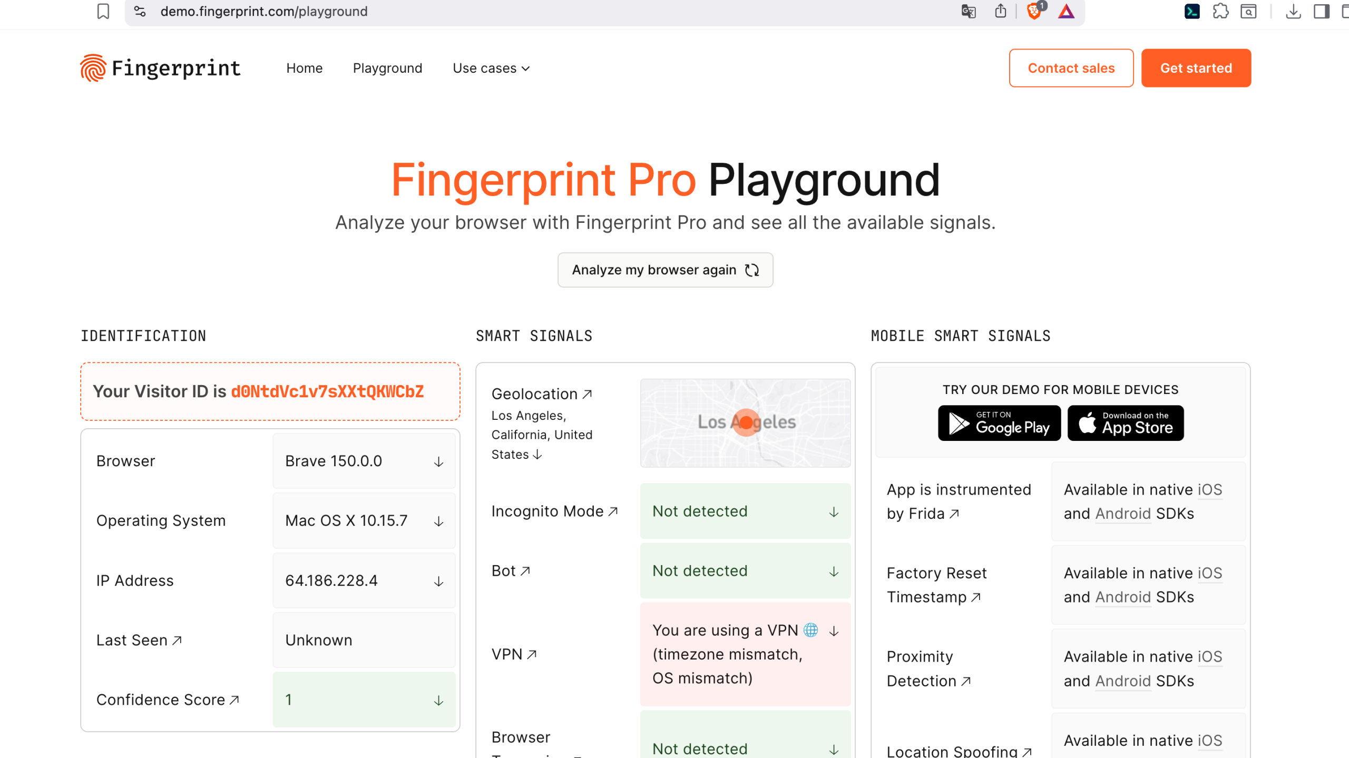
Task: Click the share icon in address bar
Action: tap(1000, 11)
